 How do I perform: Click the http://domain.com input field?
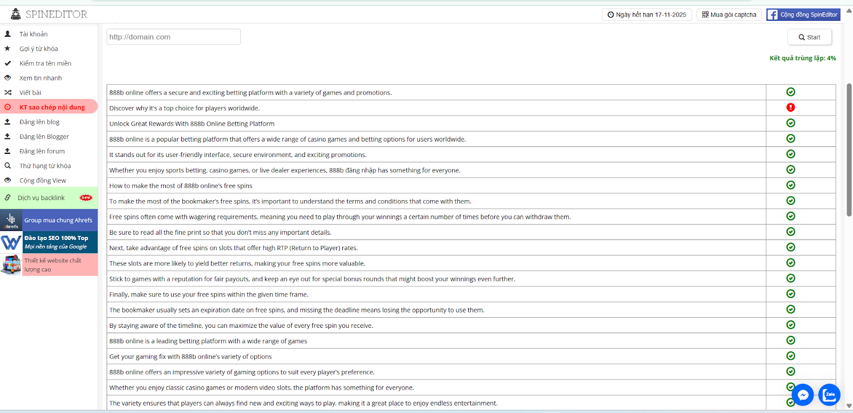coord(174,37)
